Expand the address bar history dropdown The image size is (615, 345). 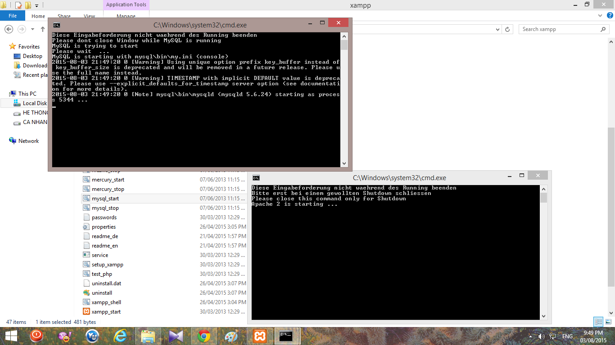click(x=497, y=29)
